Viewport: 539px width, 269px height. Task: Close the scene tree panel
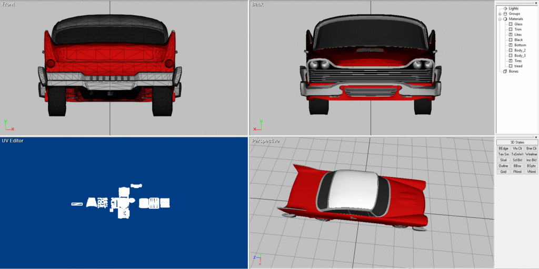536,3
